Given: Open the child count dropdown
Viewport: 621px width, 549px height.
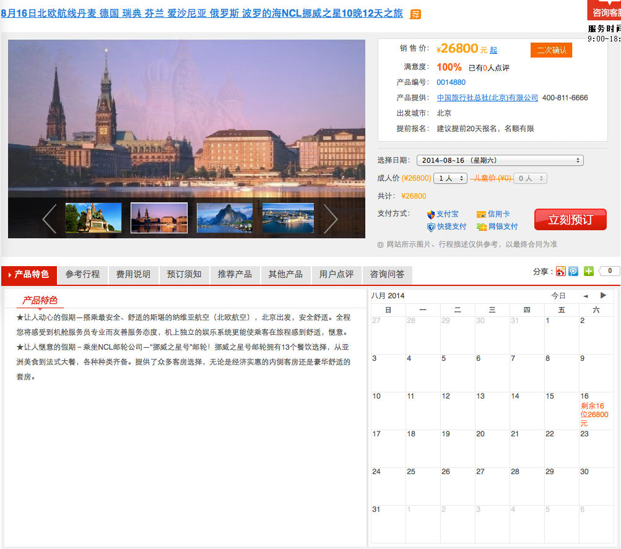Looking at the screenshot, I should click(x=531, y=178).
